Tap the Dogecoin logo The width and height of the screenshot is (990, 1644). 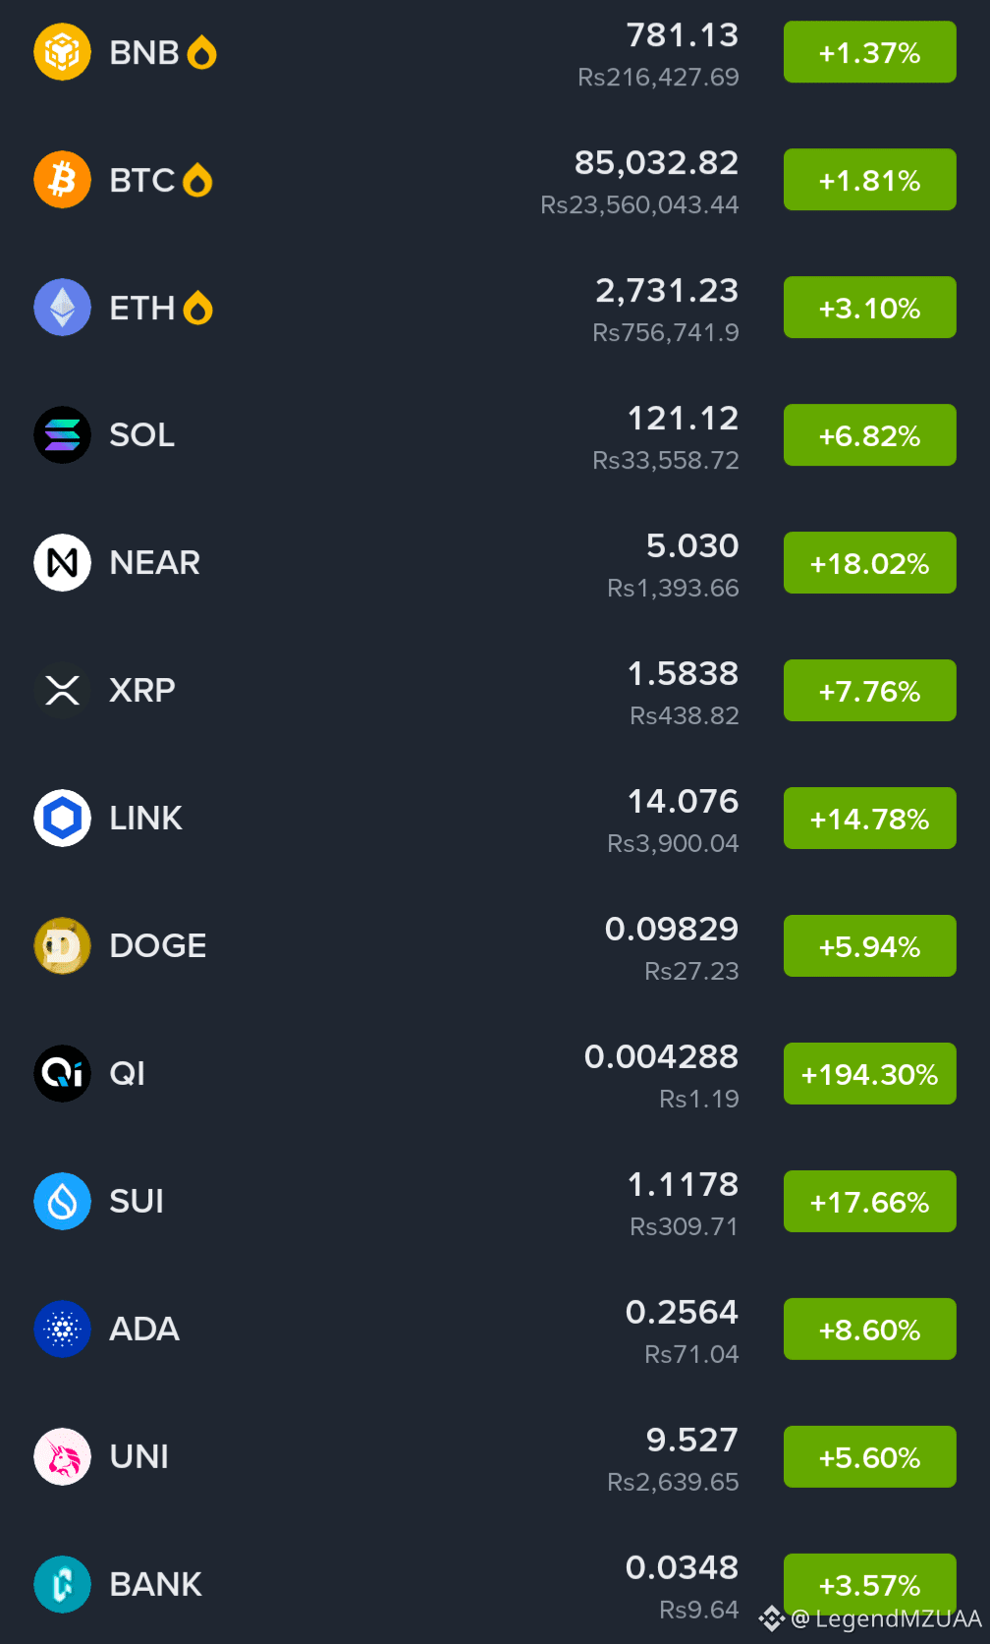coord(62,946)
